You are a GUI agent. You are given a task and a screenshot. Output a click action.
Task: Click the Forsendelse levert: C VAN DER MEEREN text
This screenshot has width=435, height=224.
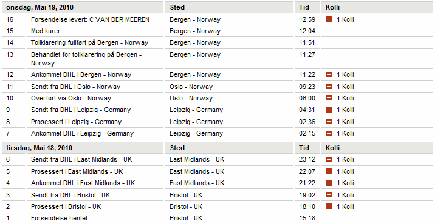[x=90, y=19]
